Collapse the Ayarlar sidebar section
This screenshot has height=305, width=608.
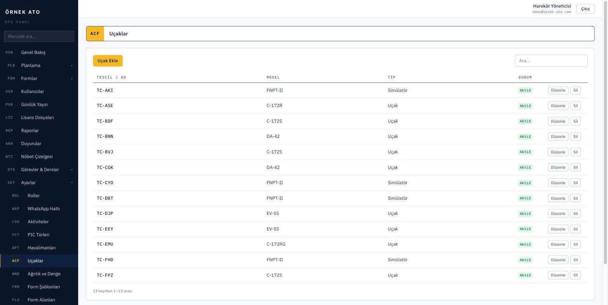coord(39,183)
